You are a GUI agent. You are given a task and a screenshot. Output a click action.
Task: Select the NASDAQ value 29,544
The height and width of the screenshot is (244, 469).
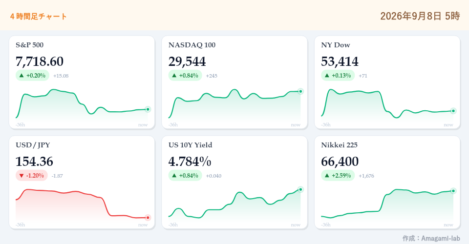tap(187, 61)
